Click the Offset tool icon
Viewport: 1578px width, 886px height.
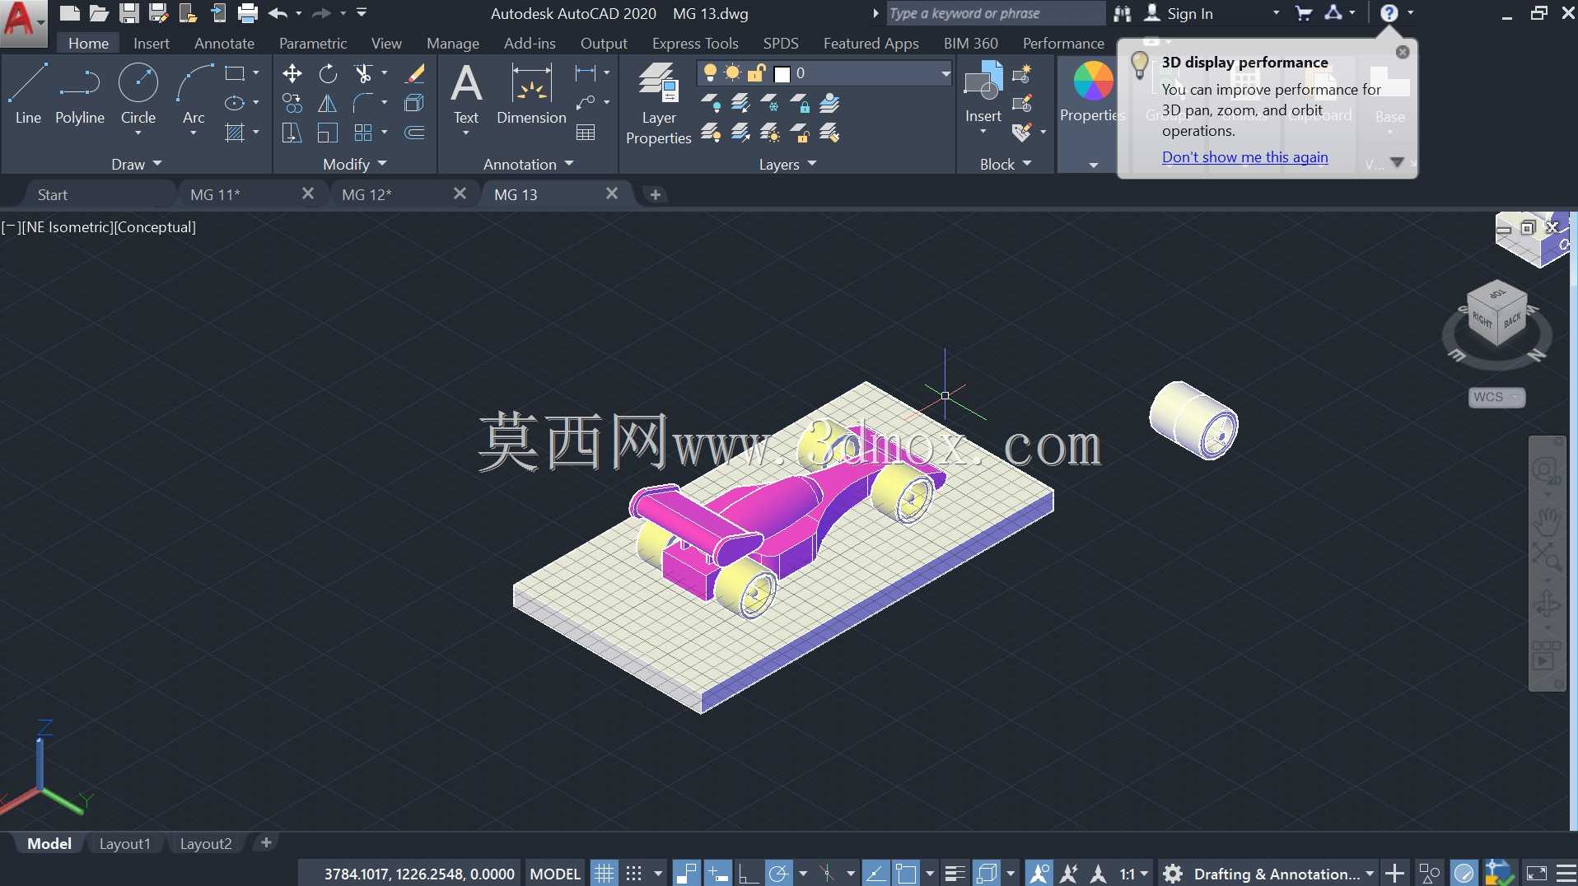(x=415, y=133)
